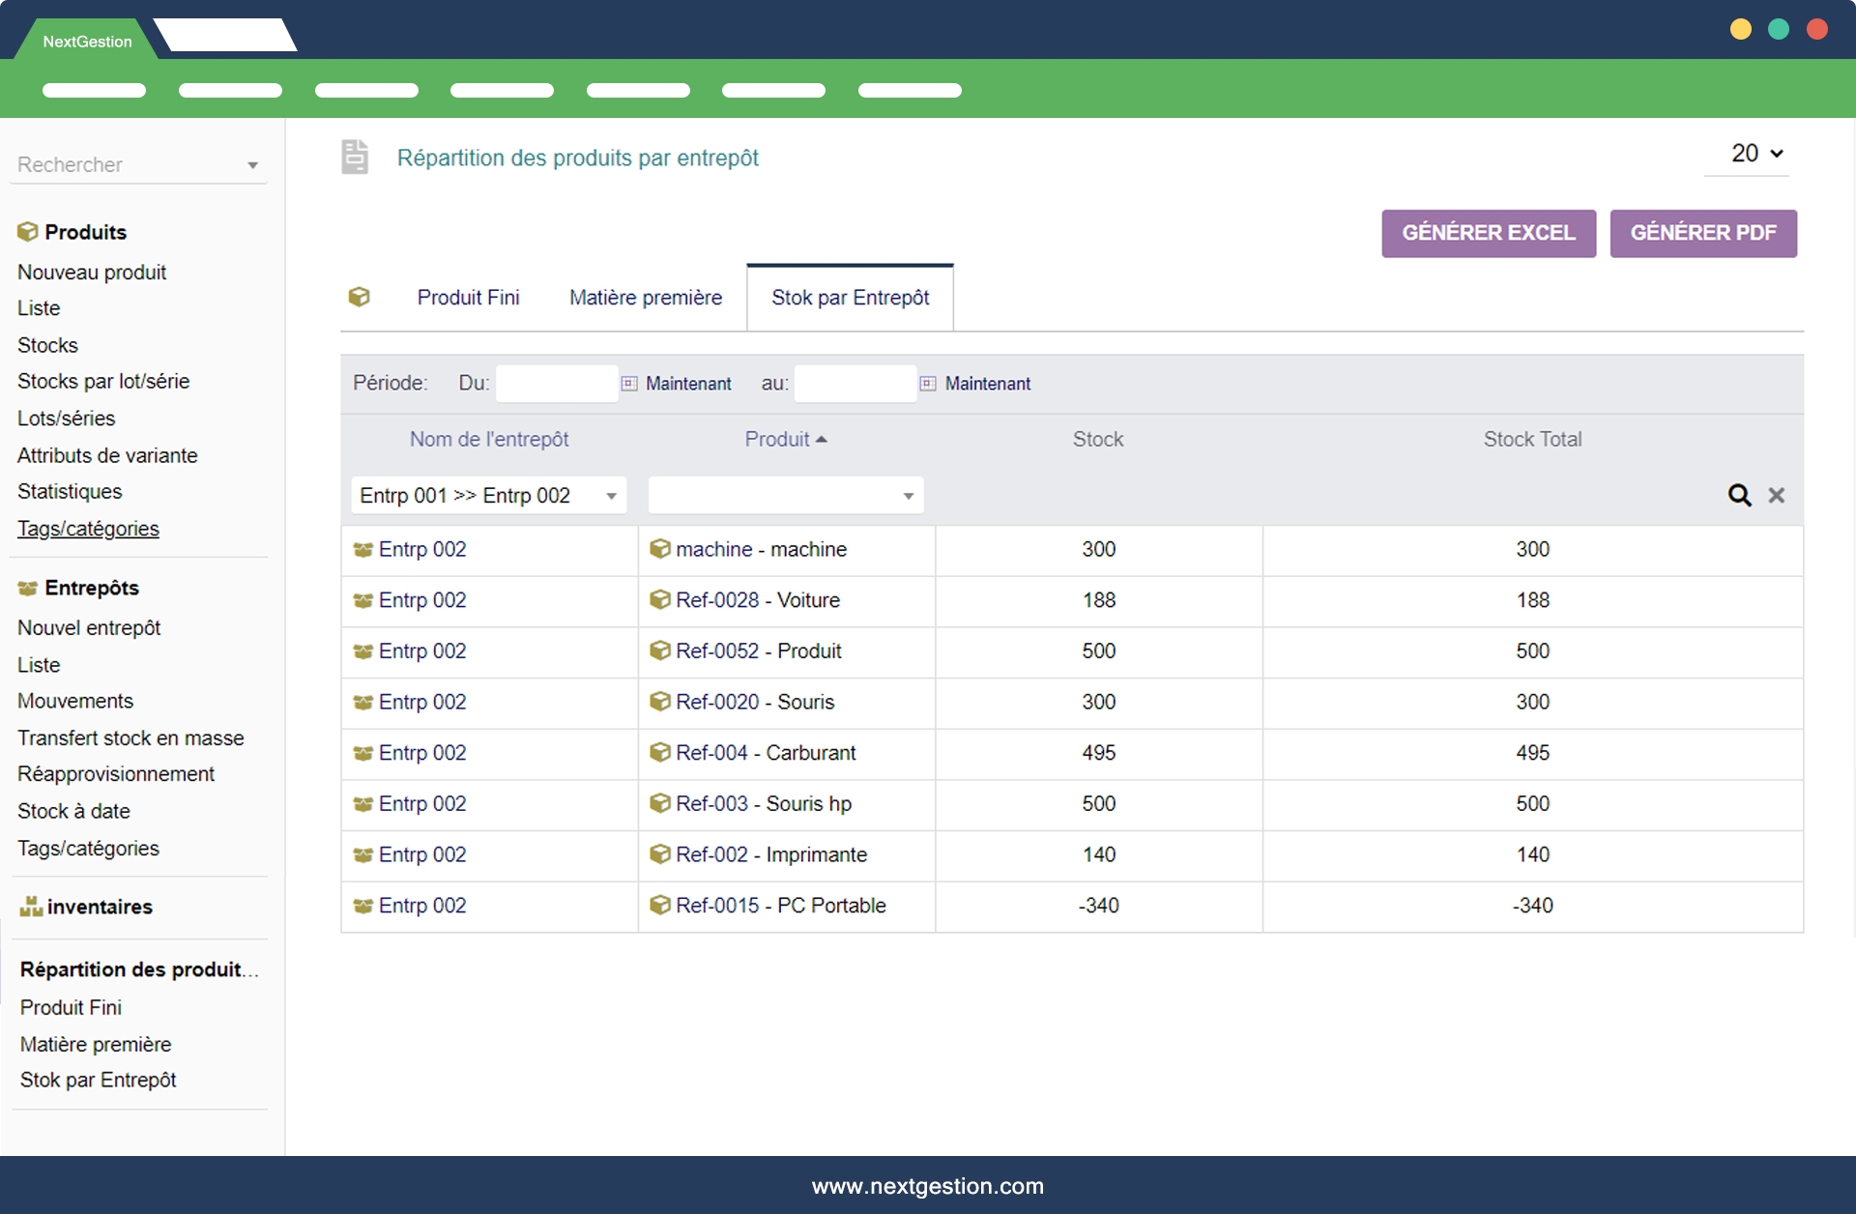Clear filters with the X icon
Viewport: 1856px width, 1214px height.
pyautogui.click(x=1776, y=495)
